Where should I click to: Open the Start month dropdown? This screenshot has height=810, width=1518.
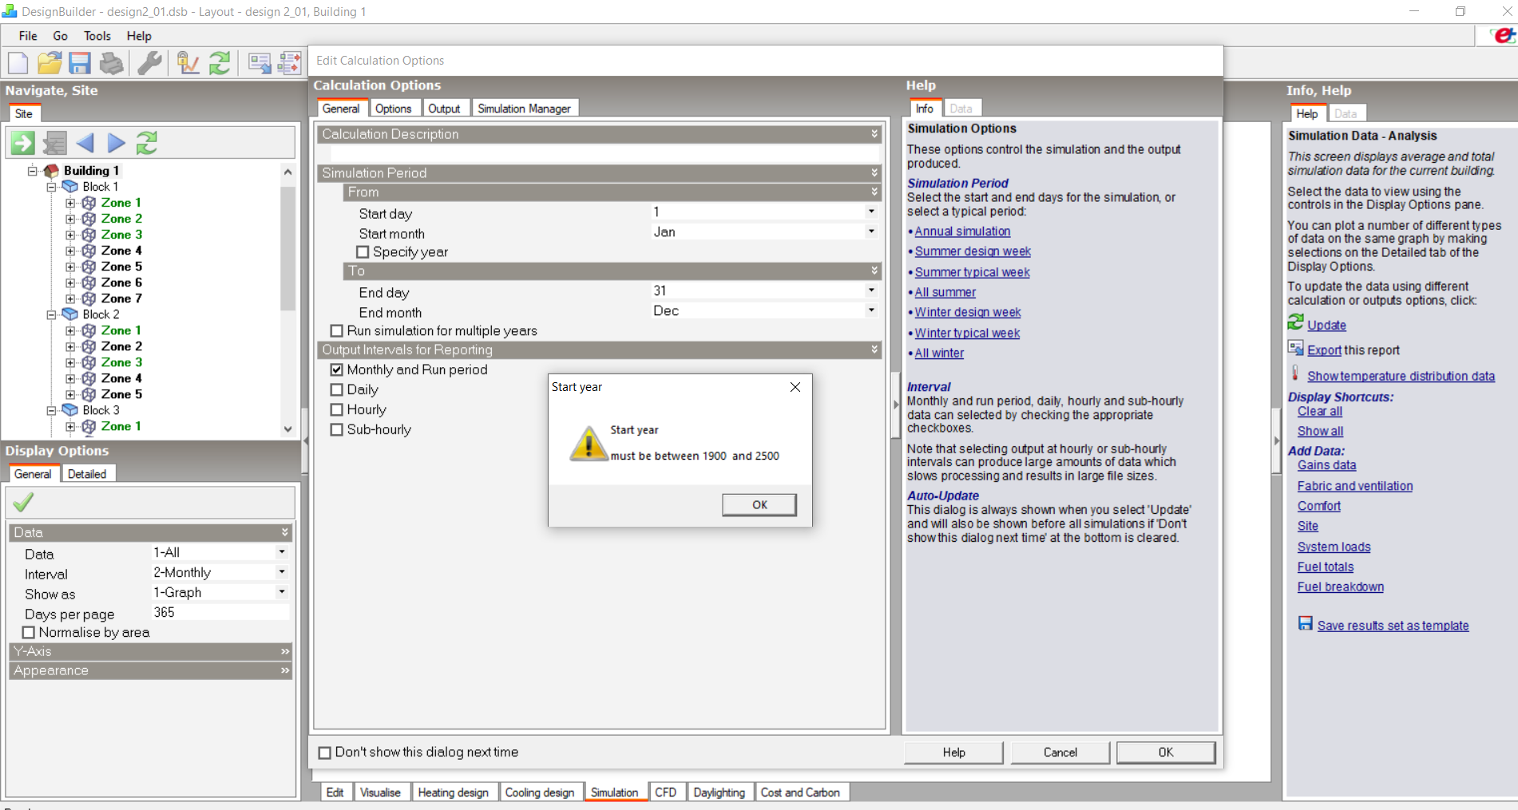(x=871, y=231)
